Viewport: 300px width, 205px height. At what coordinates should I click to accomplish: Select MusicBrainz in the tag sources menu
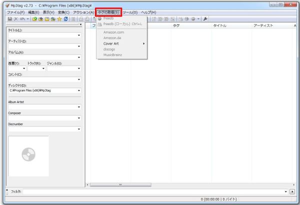(x=122, y=55)
